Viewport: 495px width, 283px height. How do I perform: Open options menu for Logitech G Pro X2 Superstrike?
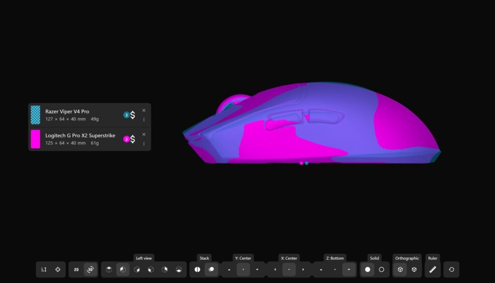[x=144, y=144]
